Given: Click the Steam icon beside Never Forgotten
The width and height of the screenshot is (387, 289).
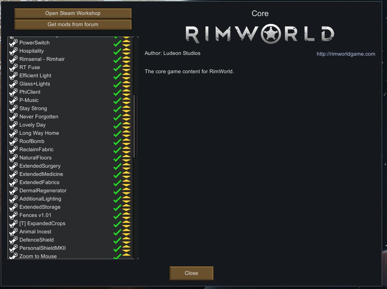Looking at the screenshot, I should [13, 117].
